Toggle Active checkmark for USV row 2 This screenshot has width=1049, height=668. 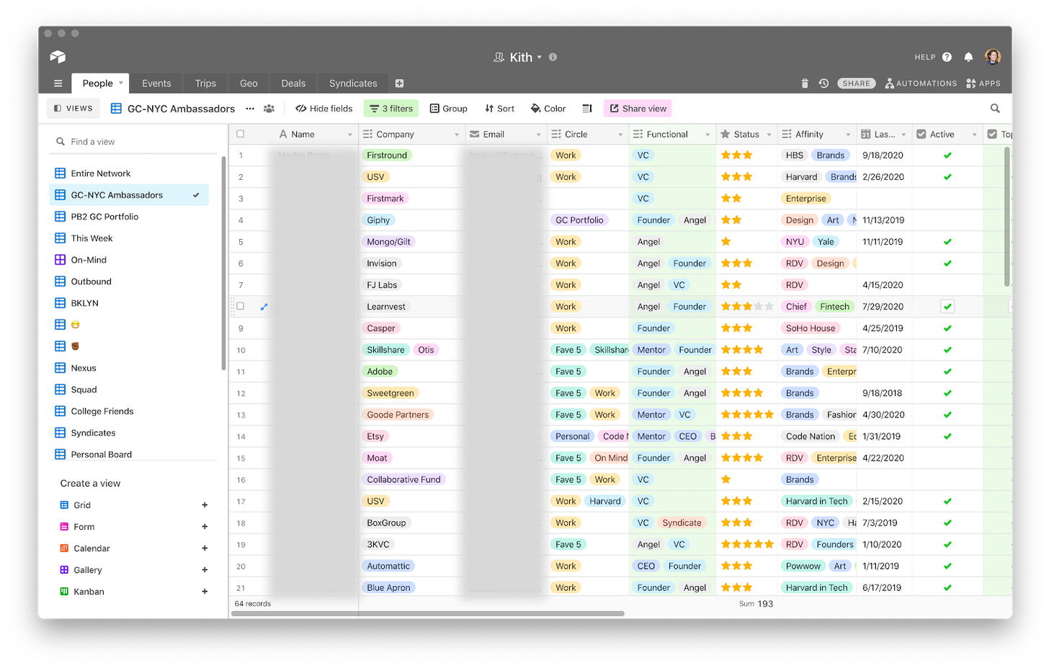click(947, 177)
